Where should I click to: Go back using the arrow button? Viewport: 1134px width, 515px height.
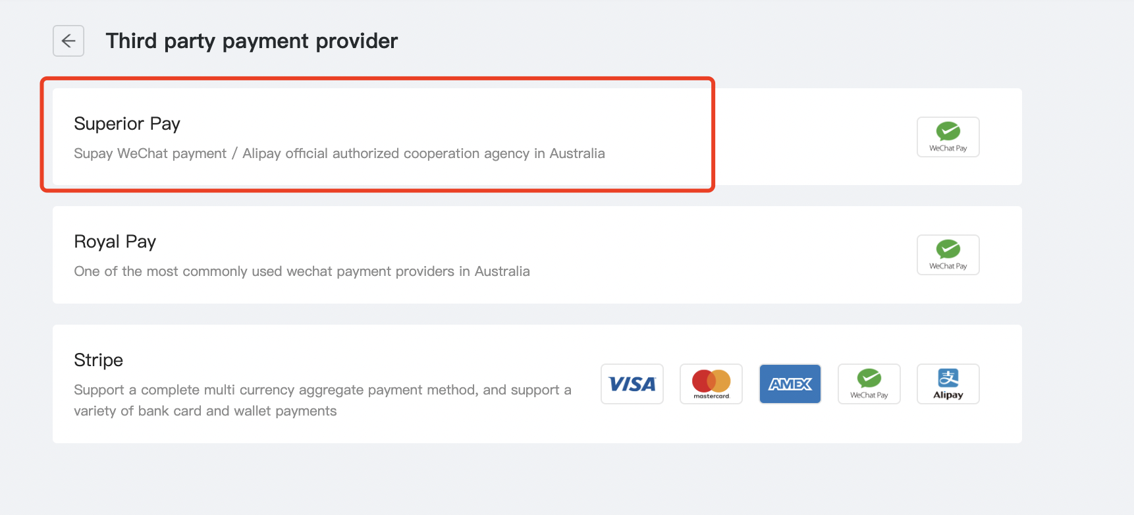(x=68, y=41)
